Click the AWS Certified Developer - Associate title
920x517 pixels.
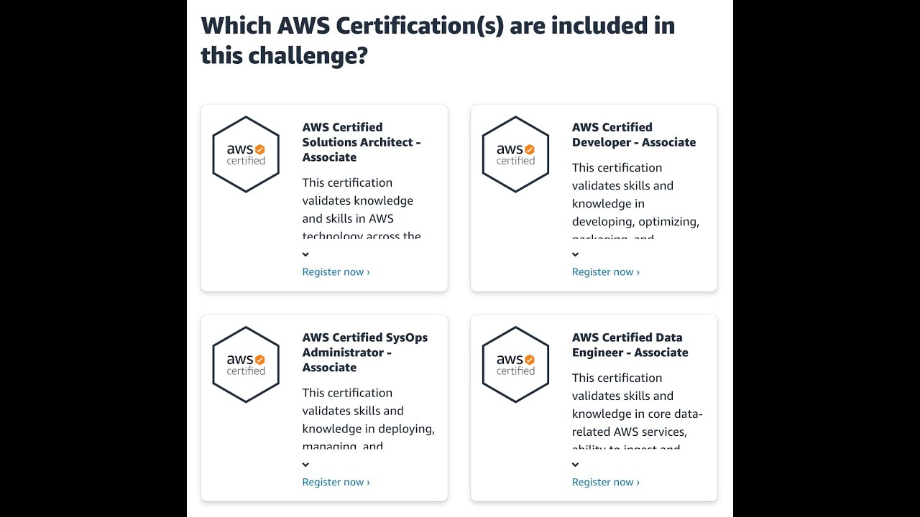click(x=633, y=135)
